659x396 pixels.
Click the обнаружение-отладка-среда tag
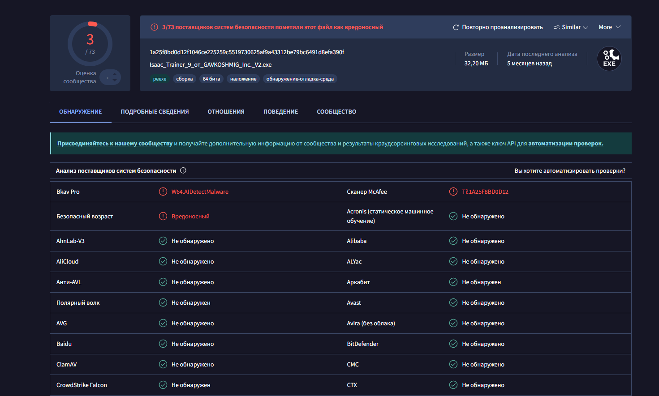(300, 79)
